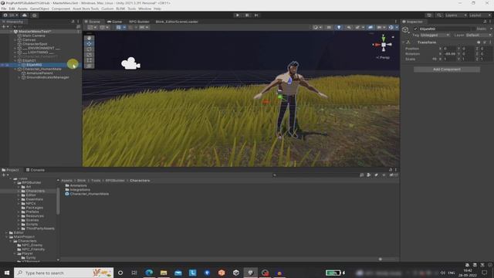This screenshot has height=278, width=494.
Task: Click the Hierarchy plus create button
Action: pos(5,27)
